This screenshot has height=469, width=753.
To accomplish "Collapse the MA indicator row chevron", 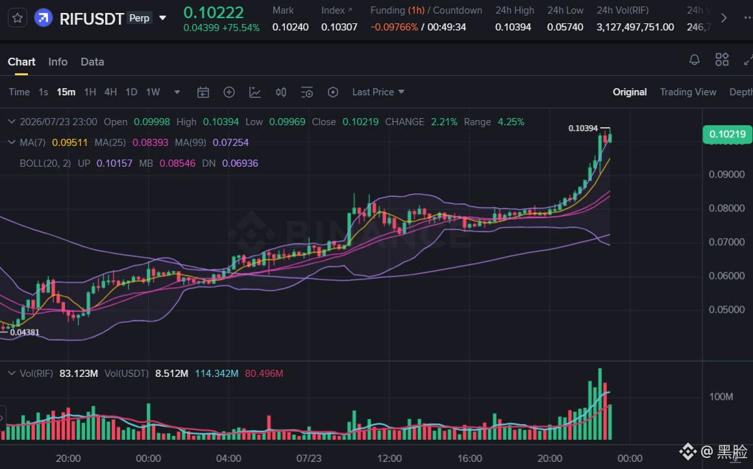I will [12, 143].
